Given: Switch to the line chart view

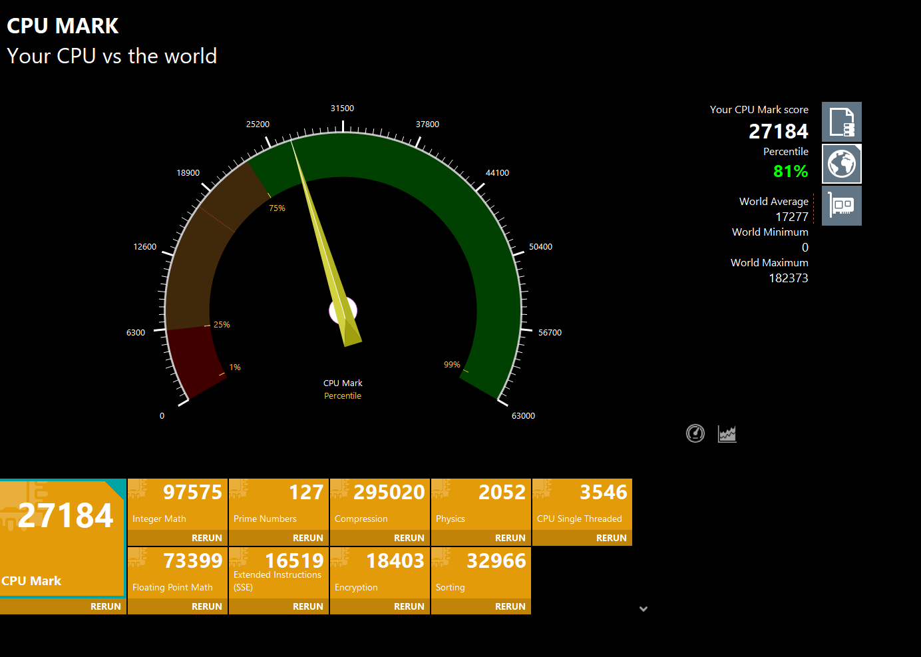Looking at the screenshot, I should pyautogui.click(x=727, y=434).
